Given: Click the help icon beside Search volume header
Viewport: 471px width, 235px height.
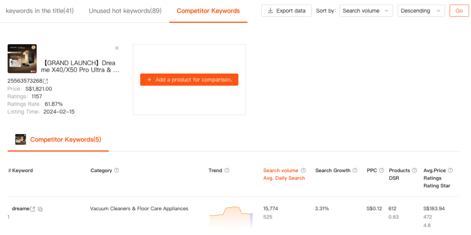Looking at the screenshot, I should click(303, 170).
